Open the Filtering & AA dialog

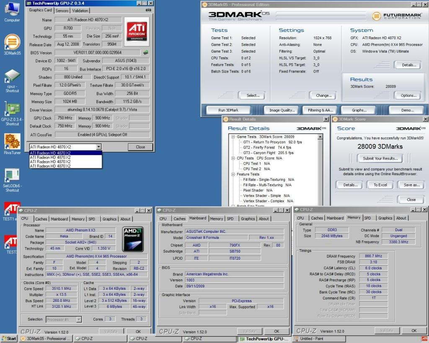(x=320, y=110)
